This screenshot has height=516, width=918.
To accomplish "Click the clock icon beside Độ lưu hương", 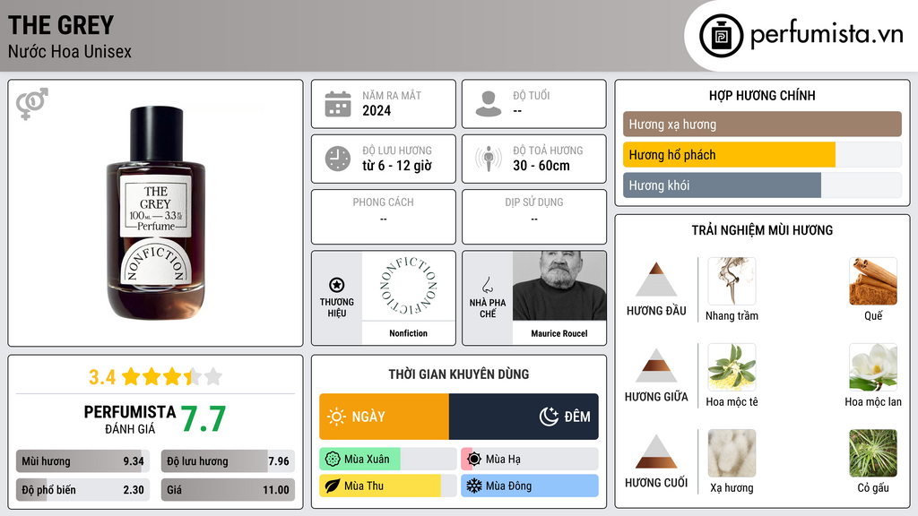I will 338,159.
